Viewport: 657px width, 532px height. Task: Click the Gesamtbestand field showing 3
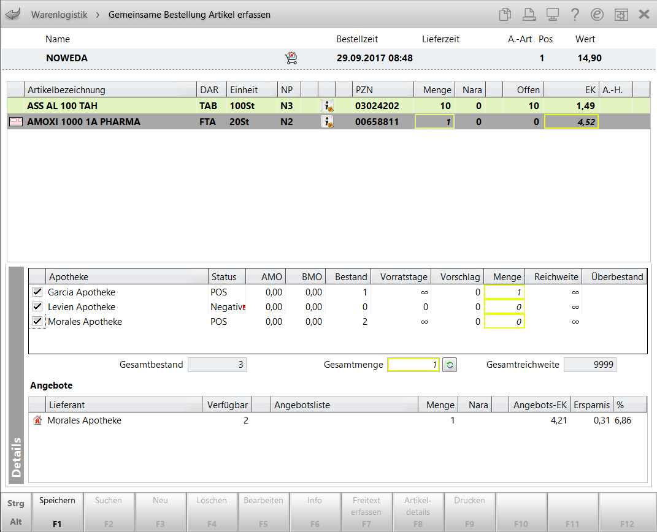click(217, 365)
